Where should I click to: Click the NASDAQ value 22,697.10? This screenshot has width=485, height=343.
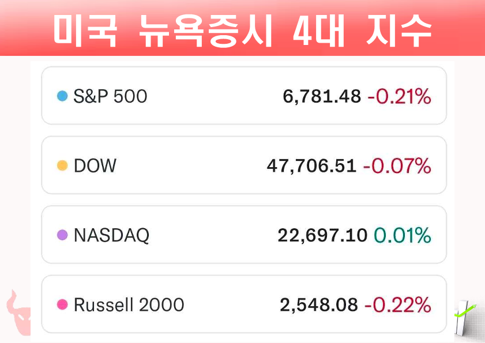pyautogui.click(x=322, y=235)
